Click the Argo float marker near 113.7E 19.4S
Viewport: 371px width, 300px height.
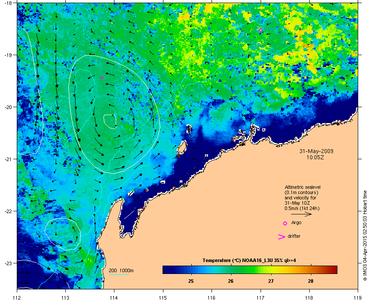[x=102, y=77]
